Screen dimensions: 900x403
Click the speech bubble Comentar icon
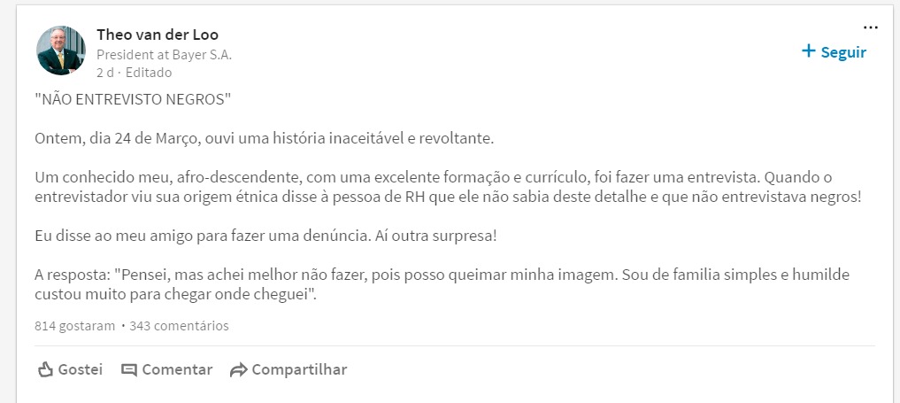129,370
